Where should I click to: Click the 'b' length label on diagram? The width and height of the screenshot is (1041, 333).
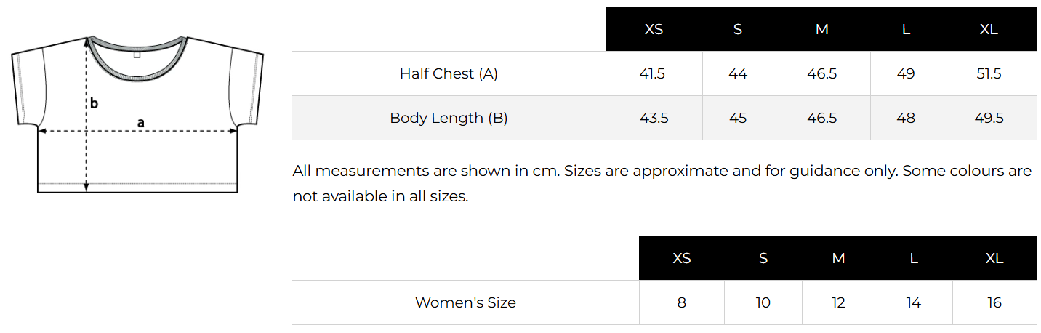pos(94,103)
